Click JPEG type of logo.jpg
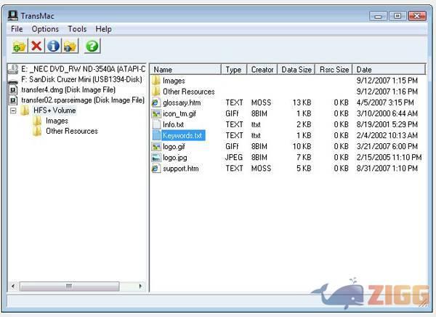The image size is (436, 317). click(x=234, y=158)
